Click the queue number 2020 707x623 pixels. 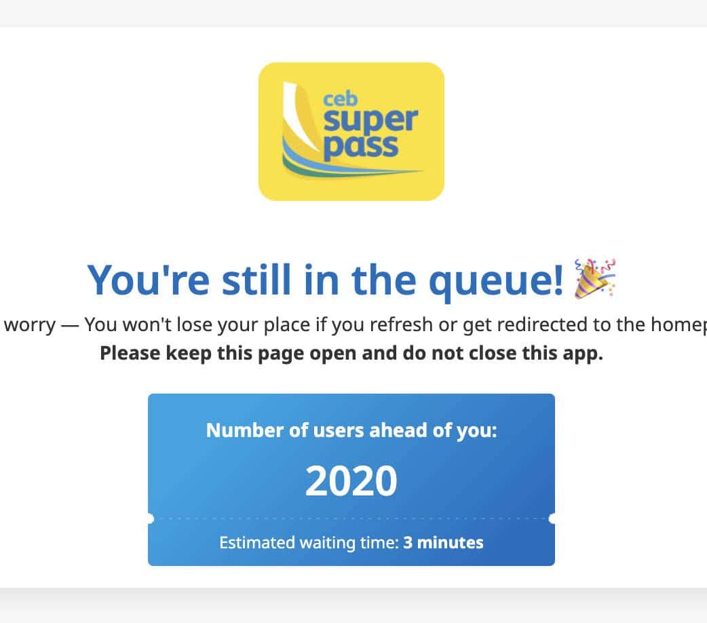click(351, 481)
